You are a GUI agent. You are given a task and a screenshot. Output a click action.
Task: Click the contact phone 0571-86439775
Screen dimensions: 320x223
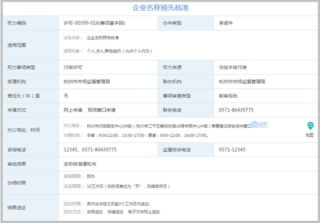[236, 110]
